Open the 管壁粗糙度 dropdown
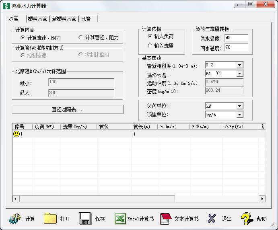278x230 pixels. pyautogui.click(x=239, y=65)
